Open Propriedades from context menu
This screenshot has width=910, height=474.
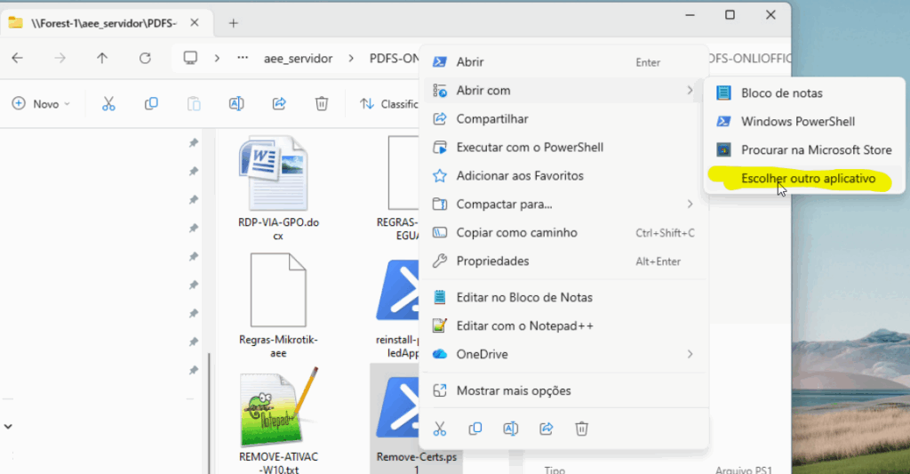click(492, 261)
